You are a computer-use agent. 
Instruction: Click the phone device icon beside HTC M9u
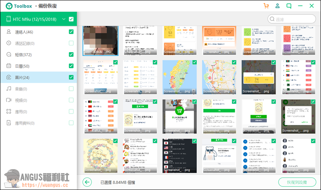click(x=8, y=19)
